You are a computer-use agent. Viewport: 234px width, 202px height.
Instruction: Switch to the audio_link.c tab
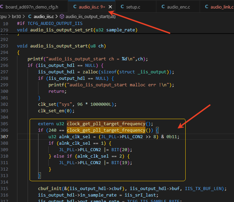point(222,7)
